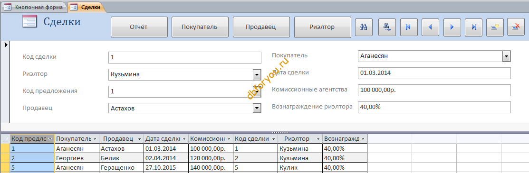The image size is (529, 173).
Task: Click the Код сделки input field
Action: (185, 57)
